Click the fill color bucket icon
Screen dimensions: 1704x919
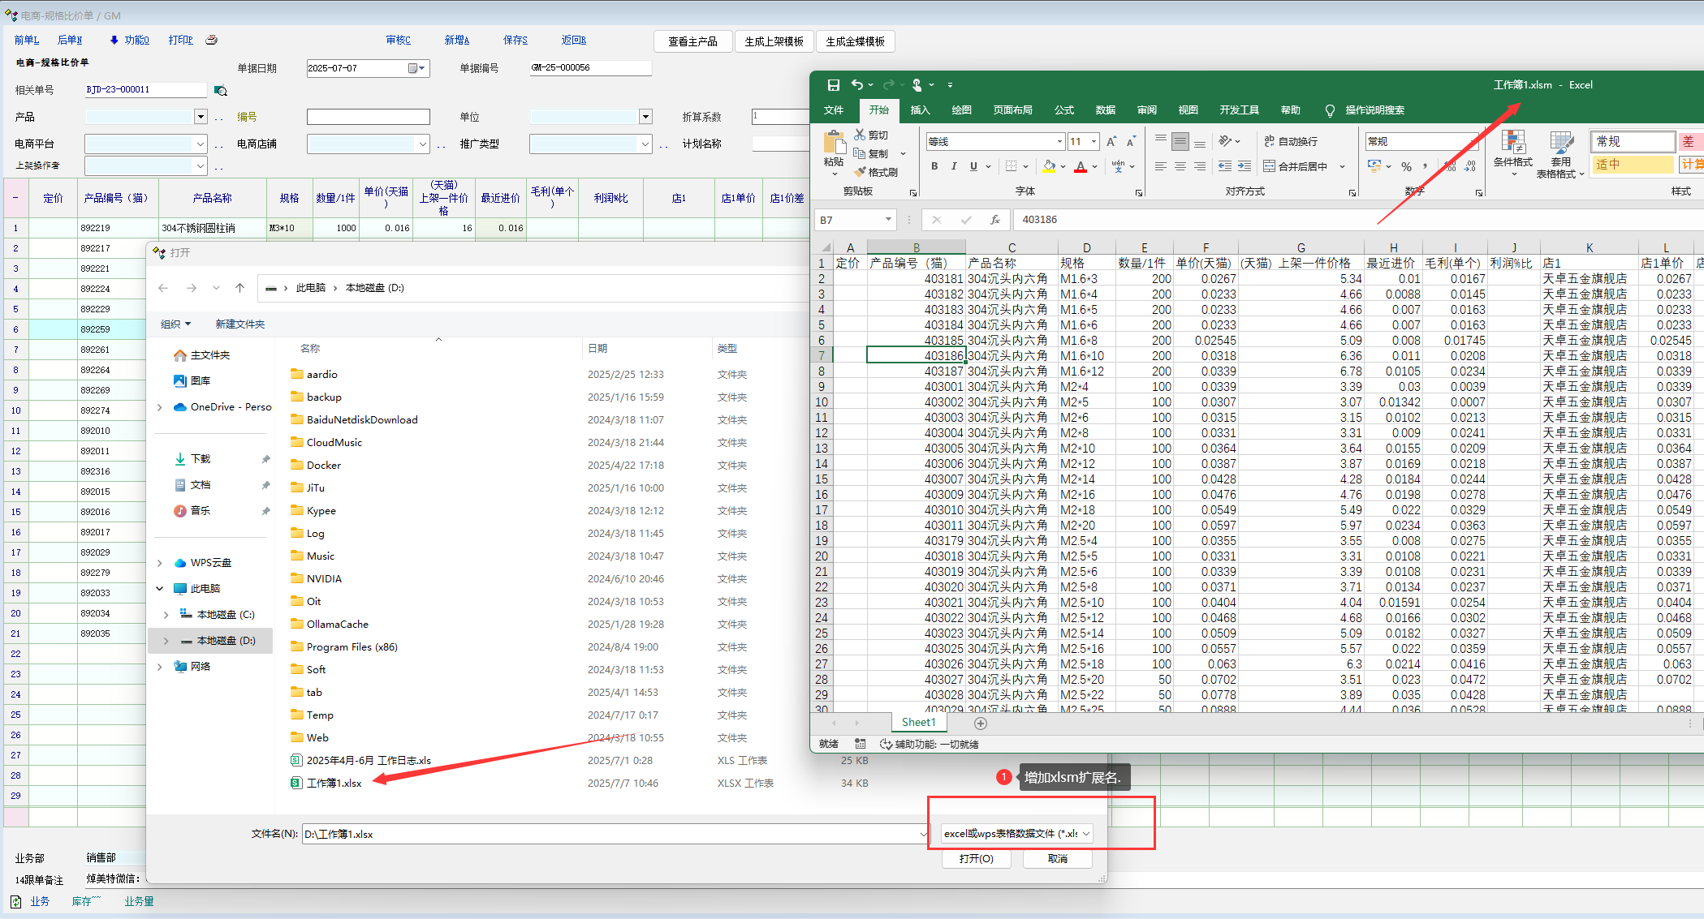[x=1049, y=166]
